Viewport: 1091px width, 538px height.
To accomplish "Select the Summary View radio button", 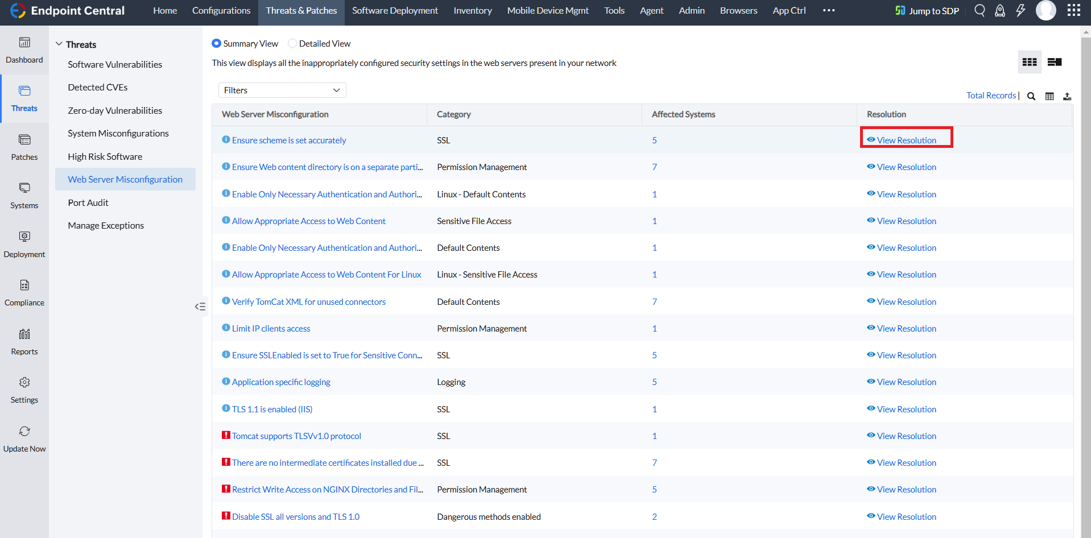I will 216,43.
